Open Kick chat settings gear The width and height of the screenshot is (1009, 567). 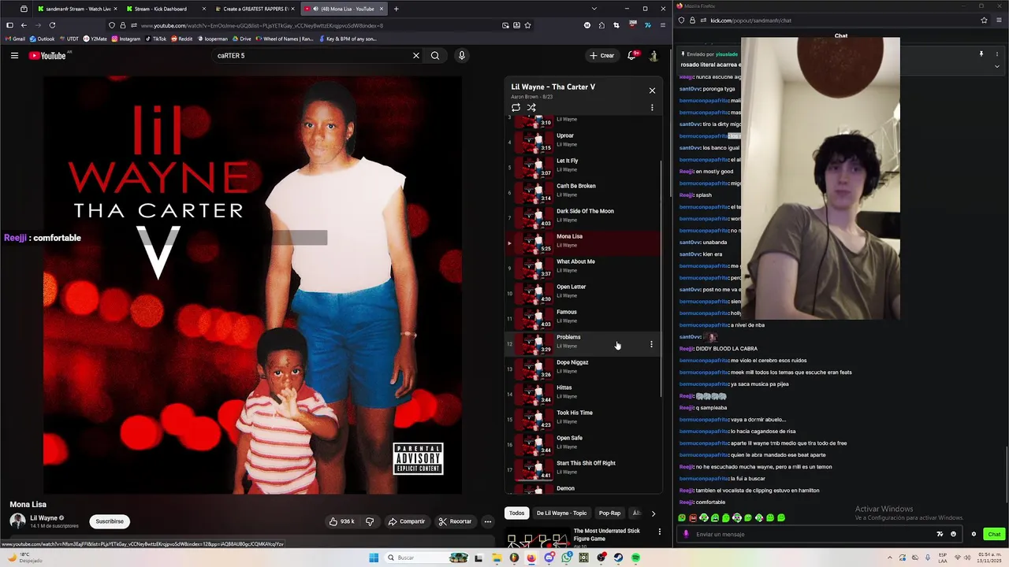click(974, 534)
